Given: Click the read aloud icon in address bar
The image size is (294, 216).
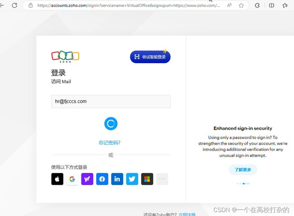Looking at the screenshot, I should pyautogui.click(x=229, y=5).
